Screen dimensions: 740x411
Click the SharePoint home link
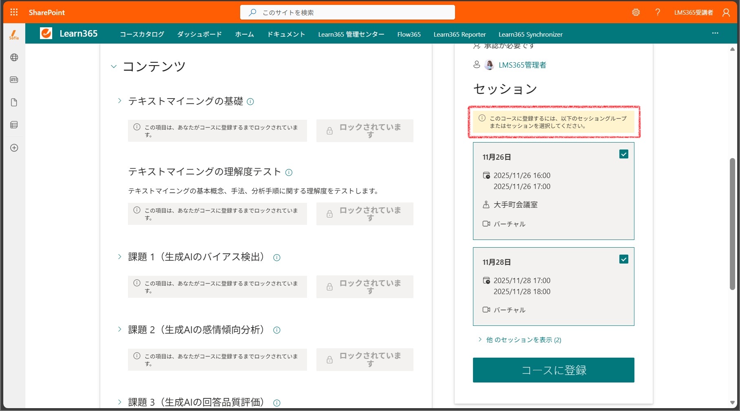pyautogui.click(x=46, y=12)
